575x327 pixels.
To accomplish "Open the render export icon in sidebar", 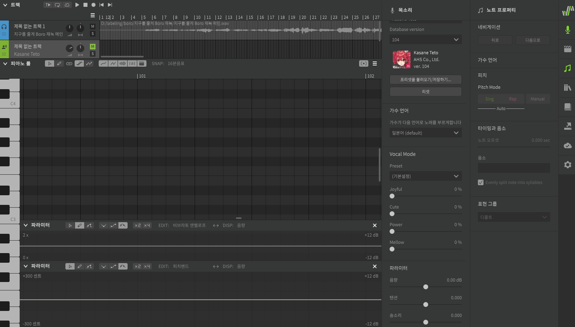I will [x=567, y=126].
